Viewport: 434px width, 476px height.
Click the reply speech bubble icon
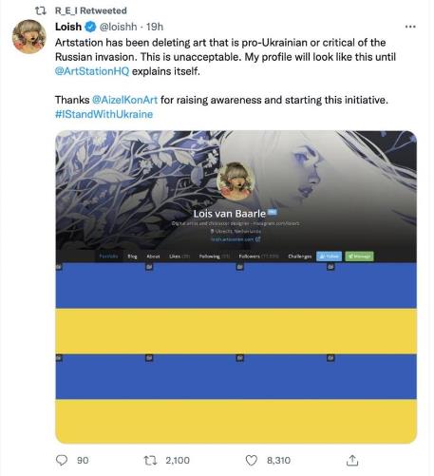[62, 460]
